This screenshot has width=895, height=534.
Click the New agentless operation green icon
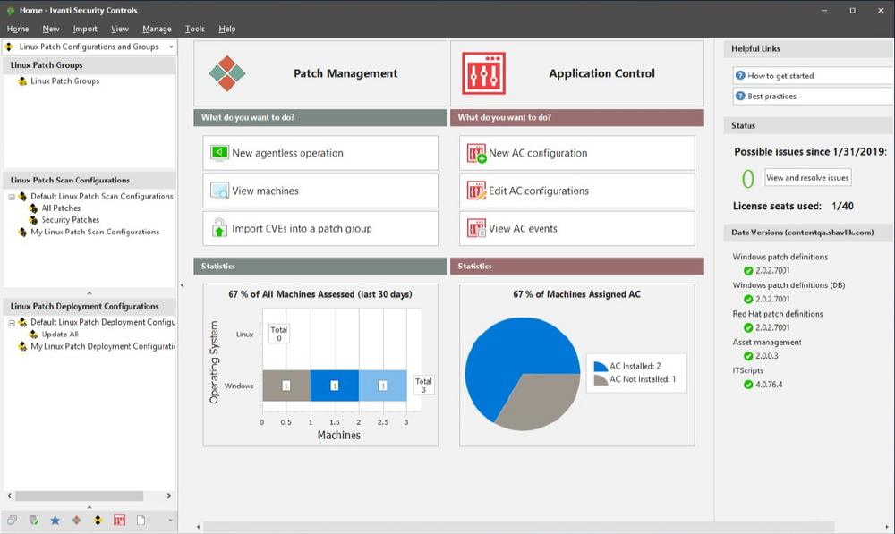[x=219, y=153]
